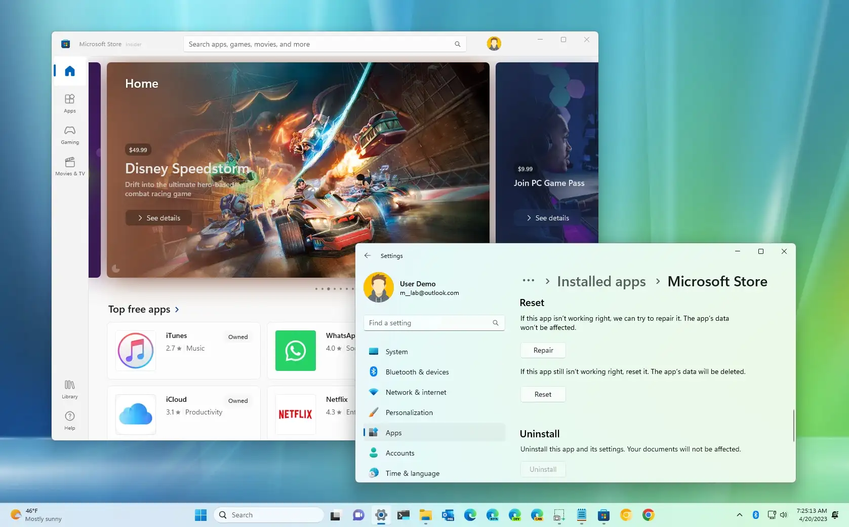849x527 pixels.
Task: Click See details on Disney Speedstorm
Action: click(x=158, y=217)
